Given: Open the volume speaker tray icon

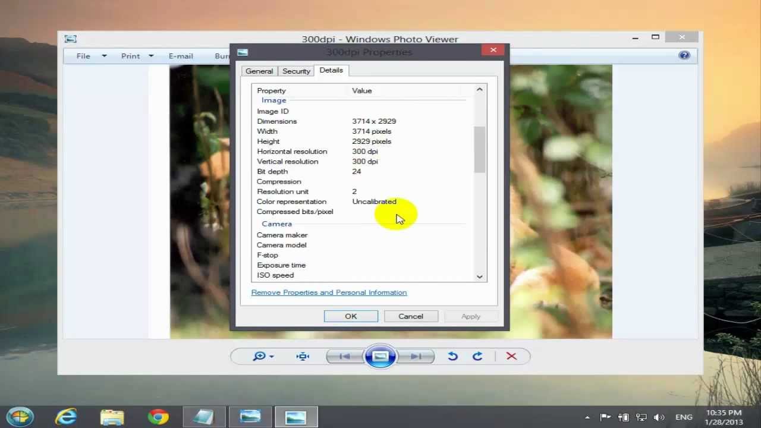Looking at the screenshot, I should click(659, 417).
